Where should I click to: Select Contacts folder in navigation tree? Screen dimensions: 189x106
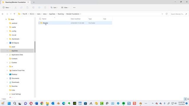click(x=14, y=59)
